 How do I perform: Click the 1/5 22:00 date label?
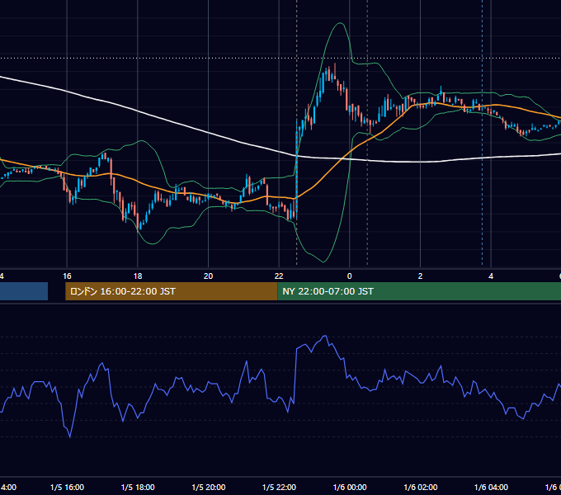279,487
